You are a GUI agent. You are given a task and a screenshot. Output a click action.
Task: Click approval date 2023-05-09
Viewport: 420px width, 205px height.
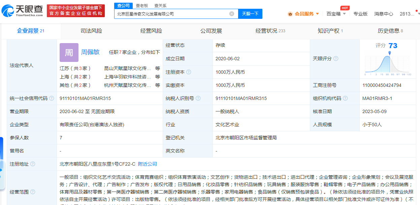(x=375, y=111)
